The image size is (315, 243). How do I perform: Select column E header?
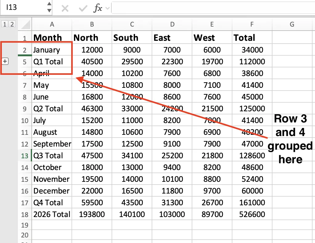[212, 24]
